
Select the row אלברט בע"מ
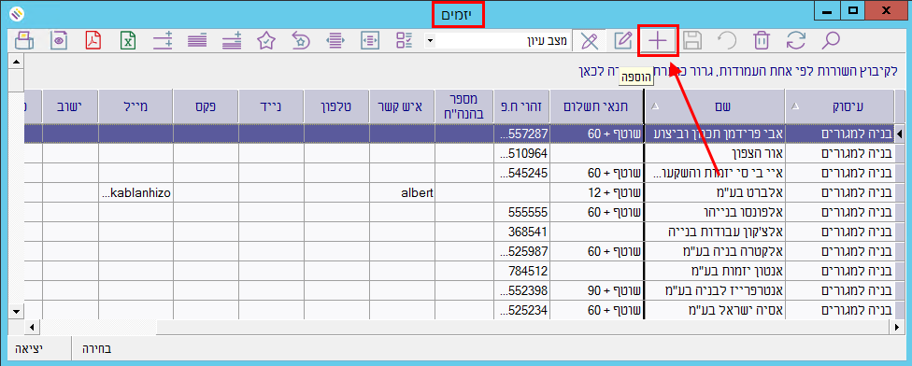click(x=459, y=193)
